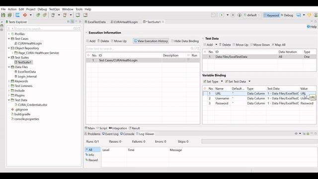Click the Record Mobile device icon
Screen dimensions: 318x179
(53, 15)
